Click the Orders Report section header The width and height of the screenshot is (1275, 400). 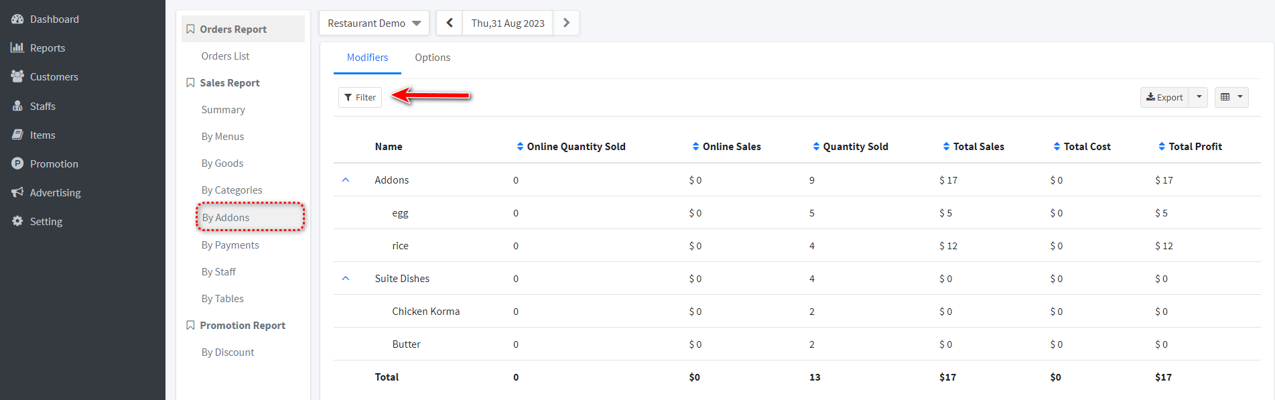tap(243, 29)
